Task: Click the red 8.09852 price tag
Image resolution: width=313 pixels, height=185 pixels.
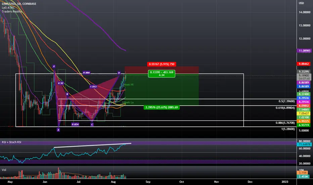Action: coord(304,106)
